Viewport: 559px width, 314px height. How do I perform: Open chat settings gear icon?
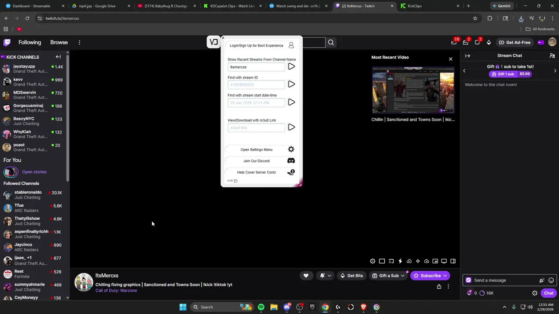535,293
